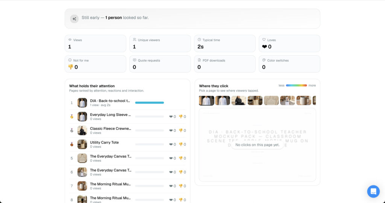Open rank 5 The Everyday Canvas T... title
The width and height of the screenshot is (385, 203).
point(111,156)
